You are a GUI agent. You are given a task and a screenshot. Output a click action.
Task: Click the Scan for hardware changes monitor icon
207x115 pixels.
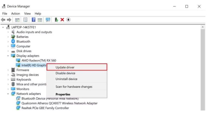pyautogui.click(x=48, y=20)
